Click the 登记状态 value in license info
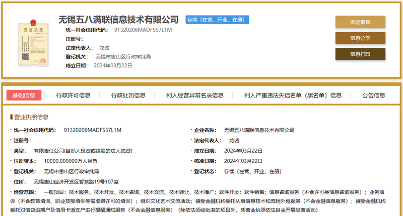 (x=253, y=171)
